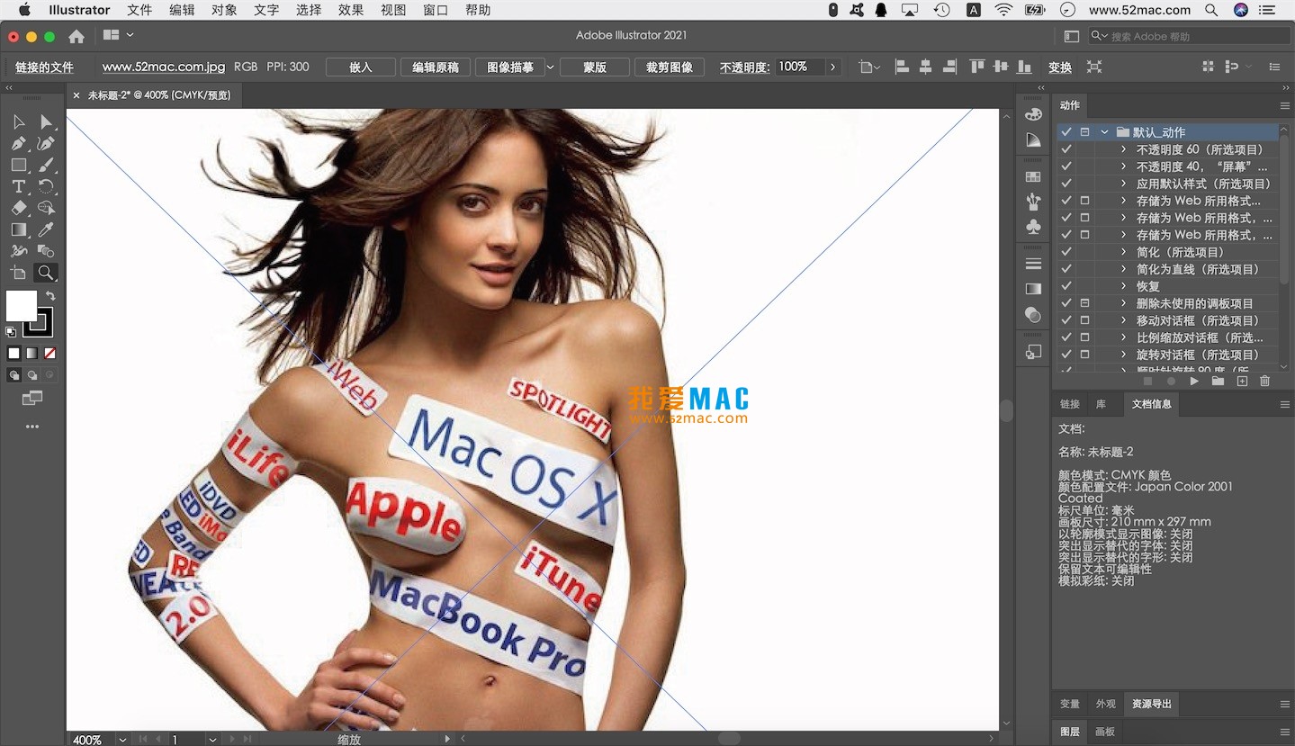Open the Color palette panel icon

click(1033, 114)
